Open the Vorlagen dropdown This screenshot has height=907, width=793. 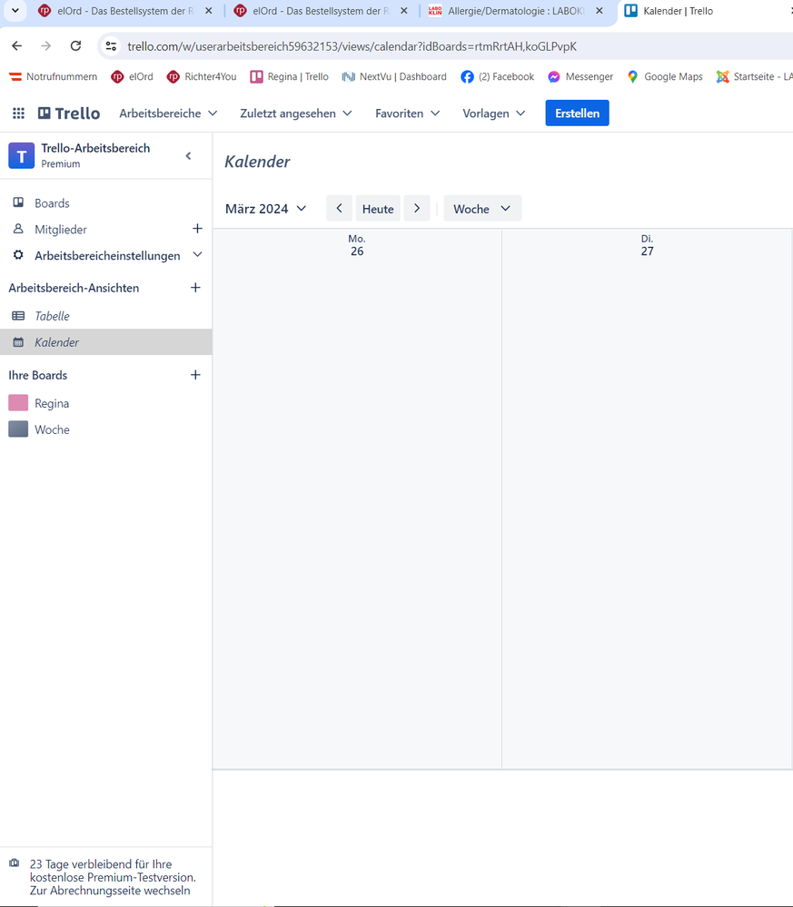point(494,113)
